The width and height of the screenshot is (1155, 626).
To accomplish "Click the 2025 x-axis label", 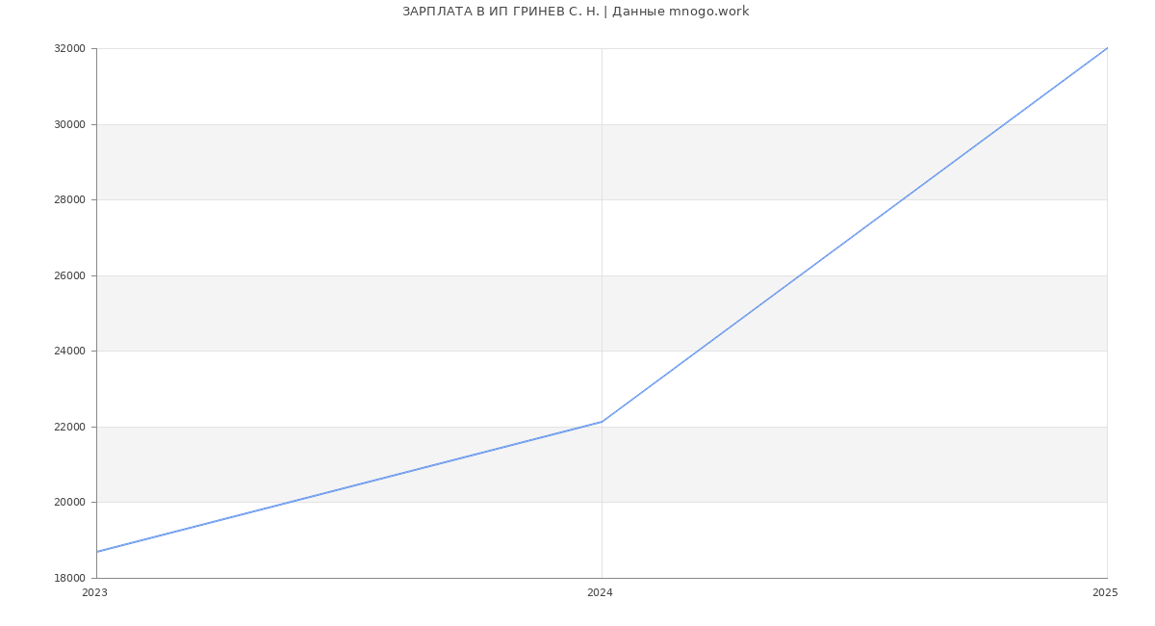I will point(1105,593).
